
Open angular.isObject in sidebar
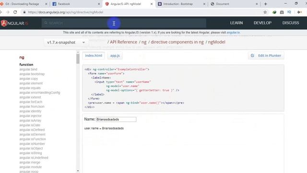click(31, 148)
